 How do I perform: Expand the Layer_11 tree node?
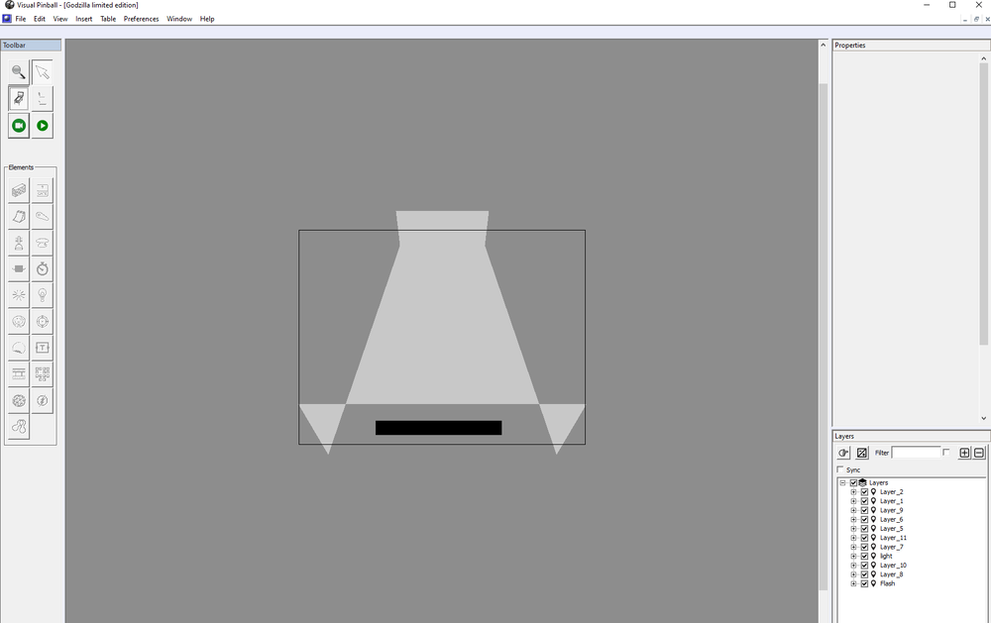tap(853, 538)
